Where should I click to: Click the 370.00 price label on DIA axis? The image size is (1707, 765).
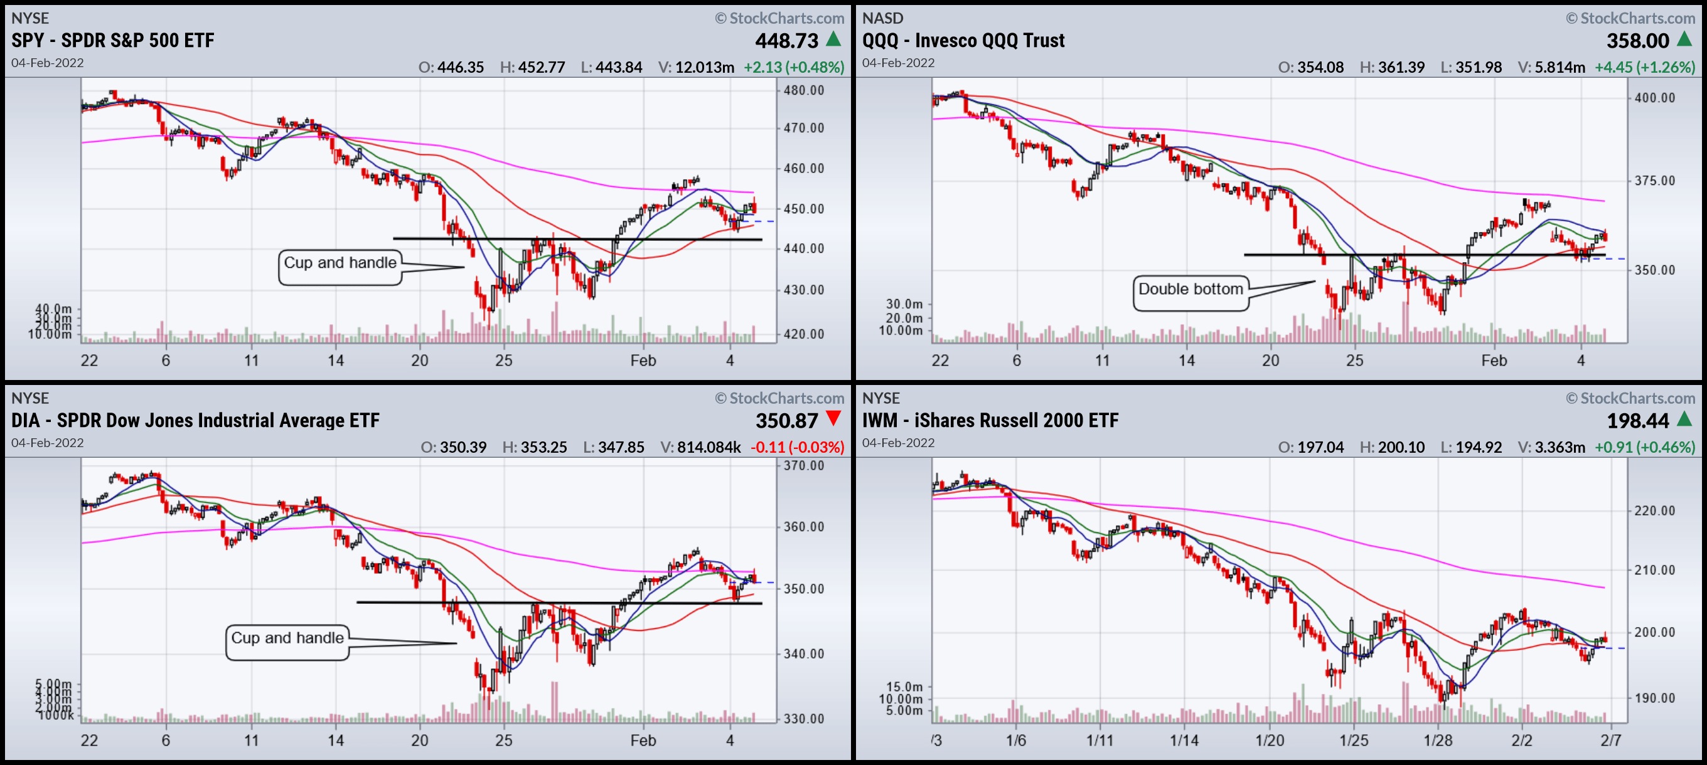point(803,466)
